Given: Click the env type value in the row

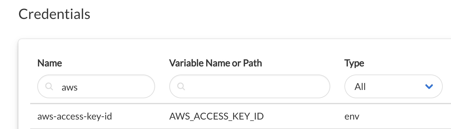Looking at the screenshot, I should [352, 116].
